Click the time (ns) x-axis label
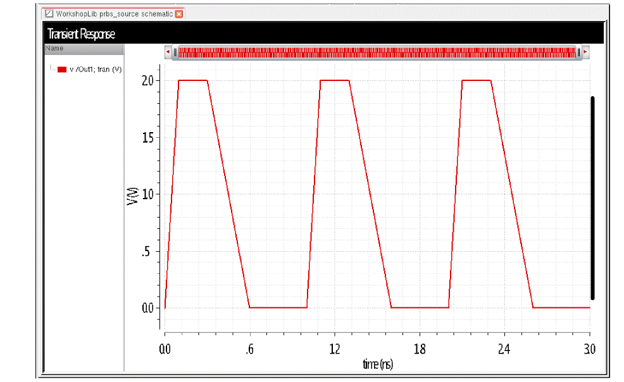 coord(378,364)
